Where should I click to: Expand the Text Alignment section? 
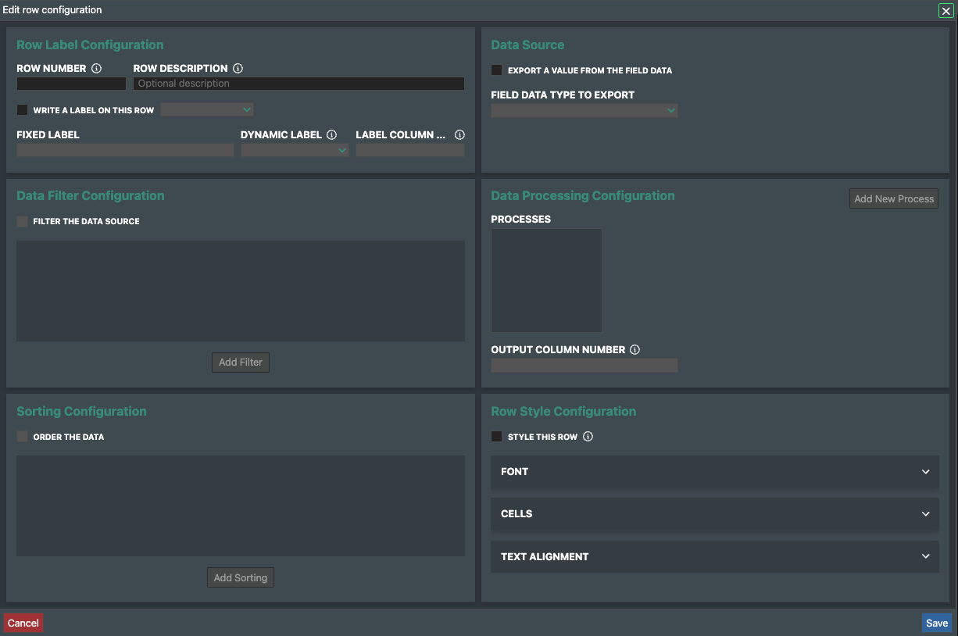714,556
